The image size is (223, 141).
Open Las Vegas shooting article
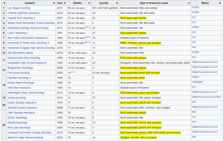(19, 8)
